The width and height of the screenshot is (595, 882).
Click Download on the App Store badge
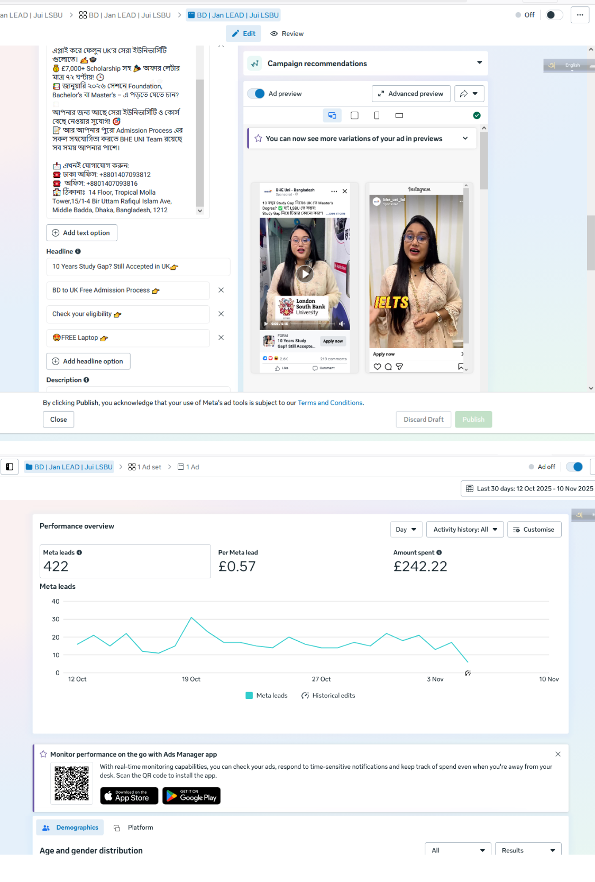(x=129, y=796)
